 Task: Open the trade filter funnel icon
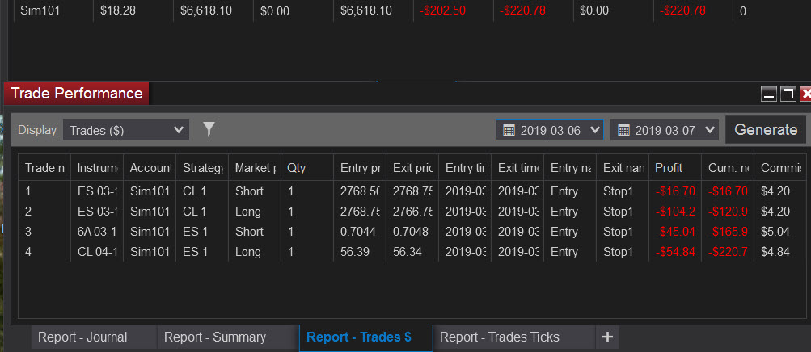click(x=209, y=129)
